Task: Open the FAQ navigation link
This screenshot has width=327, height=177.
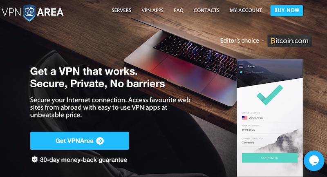Action: 179,10
